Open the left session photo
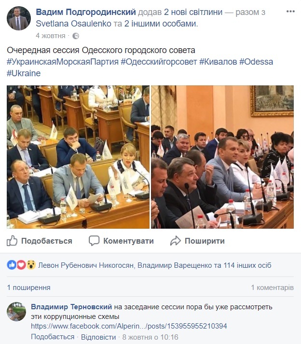 (x=78, y=157)
